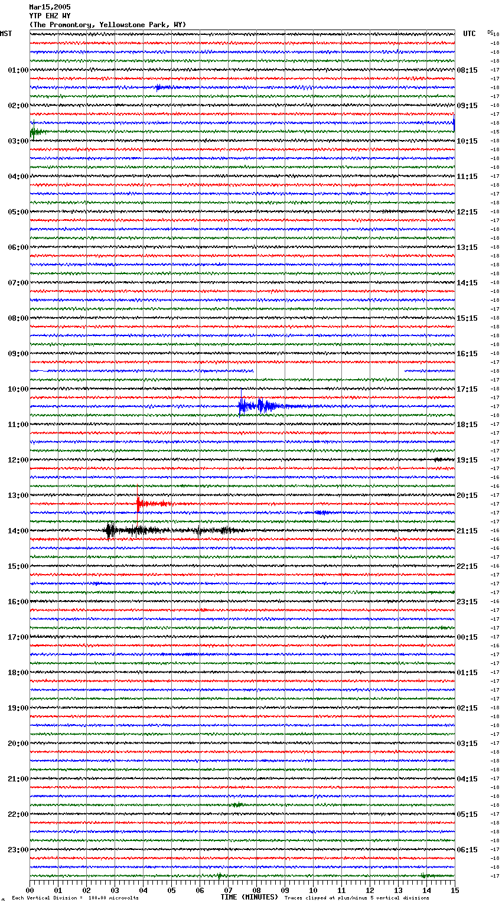This screenshot has width=502, height=906.
Task: Click the 23:15 UTC label
Action: click(x=467, y=602)
